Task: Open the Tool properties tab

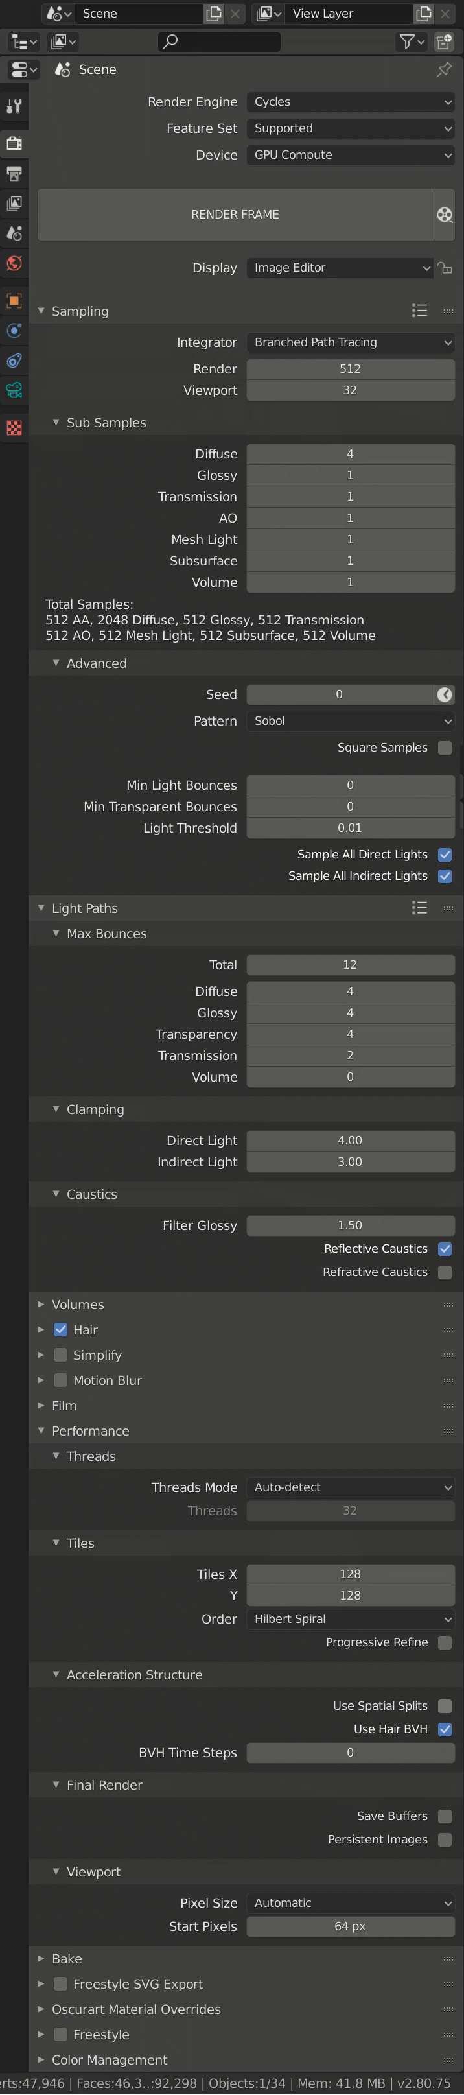Action: [x=14, y=106]
